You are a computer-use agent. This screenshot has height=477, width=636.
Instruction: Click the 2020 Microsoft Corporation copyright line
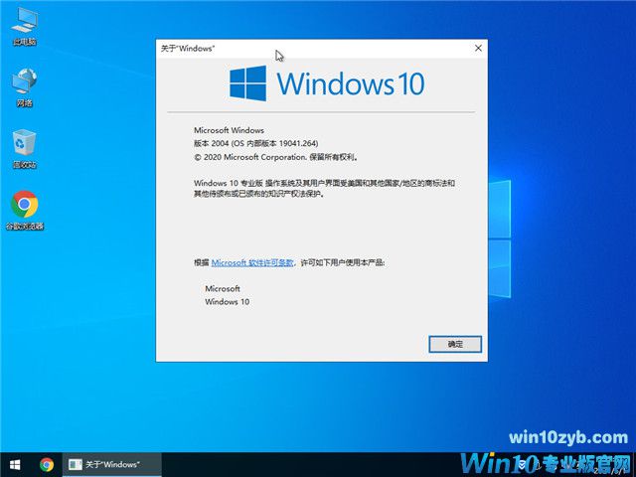(274, 156)
